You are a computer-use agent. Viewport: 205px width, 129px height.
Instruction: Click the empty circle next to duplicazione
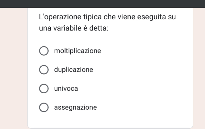tap(44, 70)
